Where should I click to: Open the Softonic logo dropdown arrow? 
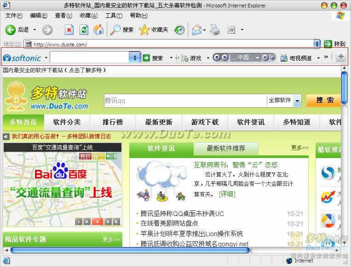coord(46,58)
